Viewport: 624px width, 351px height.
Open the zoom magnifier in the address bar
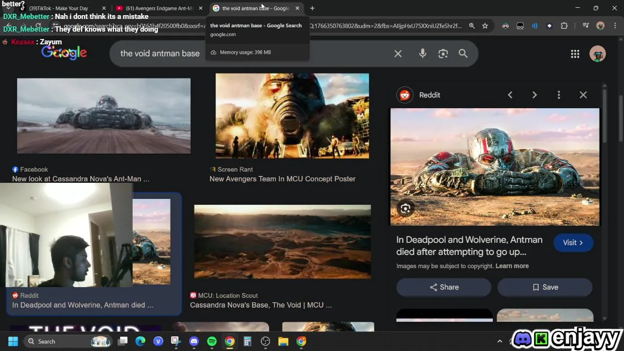[x=471, y=26]
